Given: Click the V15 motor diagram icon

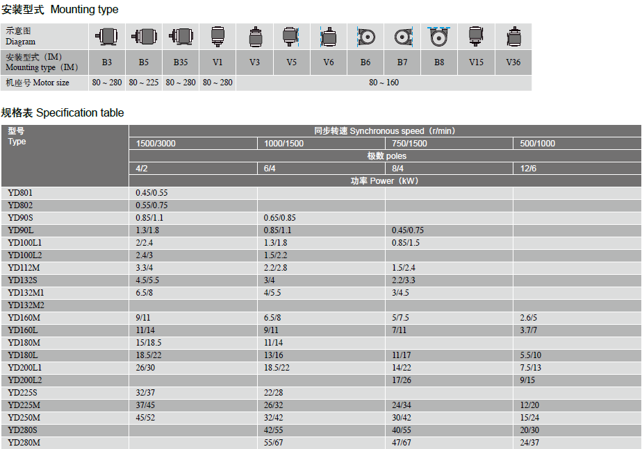Looking at the screenshot, I should point(476,36).
